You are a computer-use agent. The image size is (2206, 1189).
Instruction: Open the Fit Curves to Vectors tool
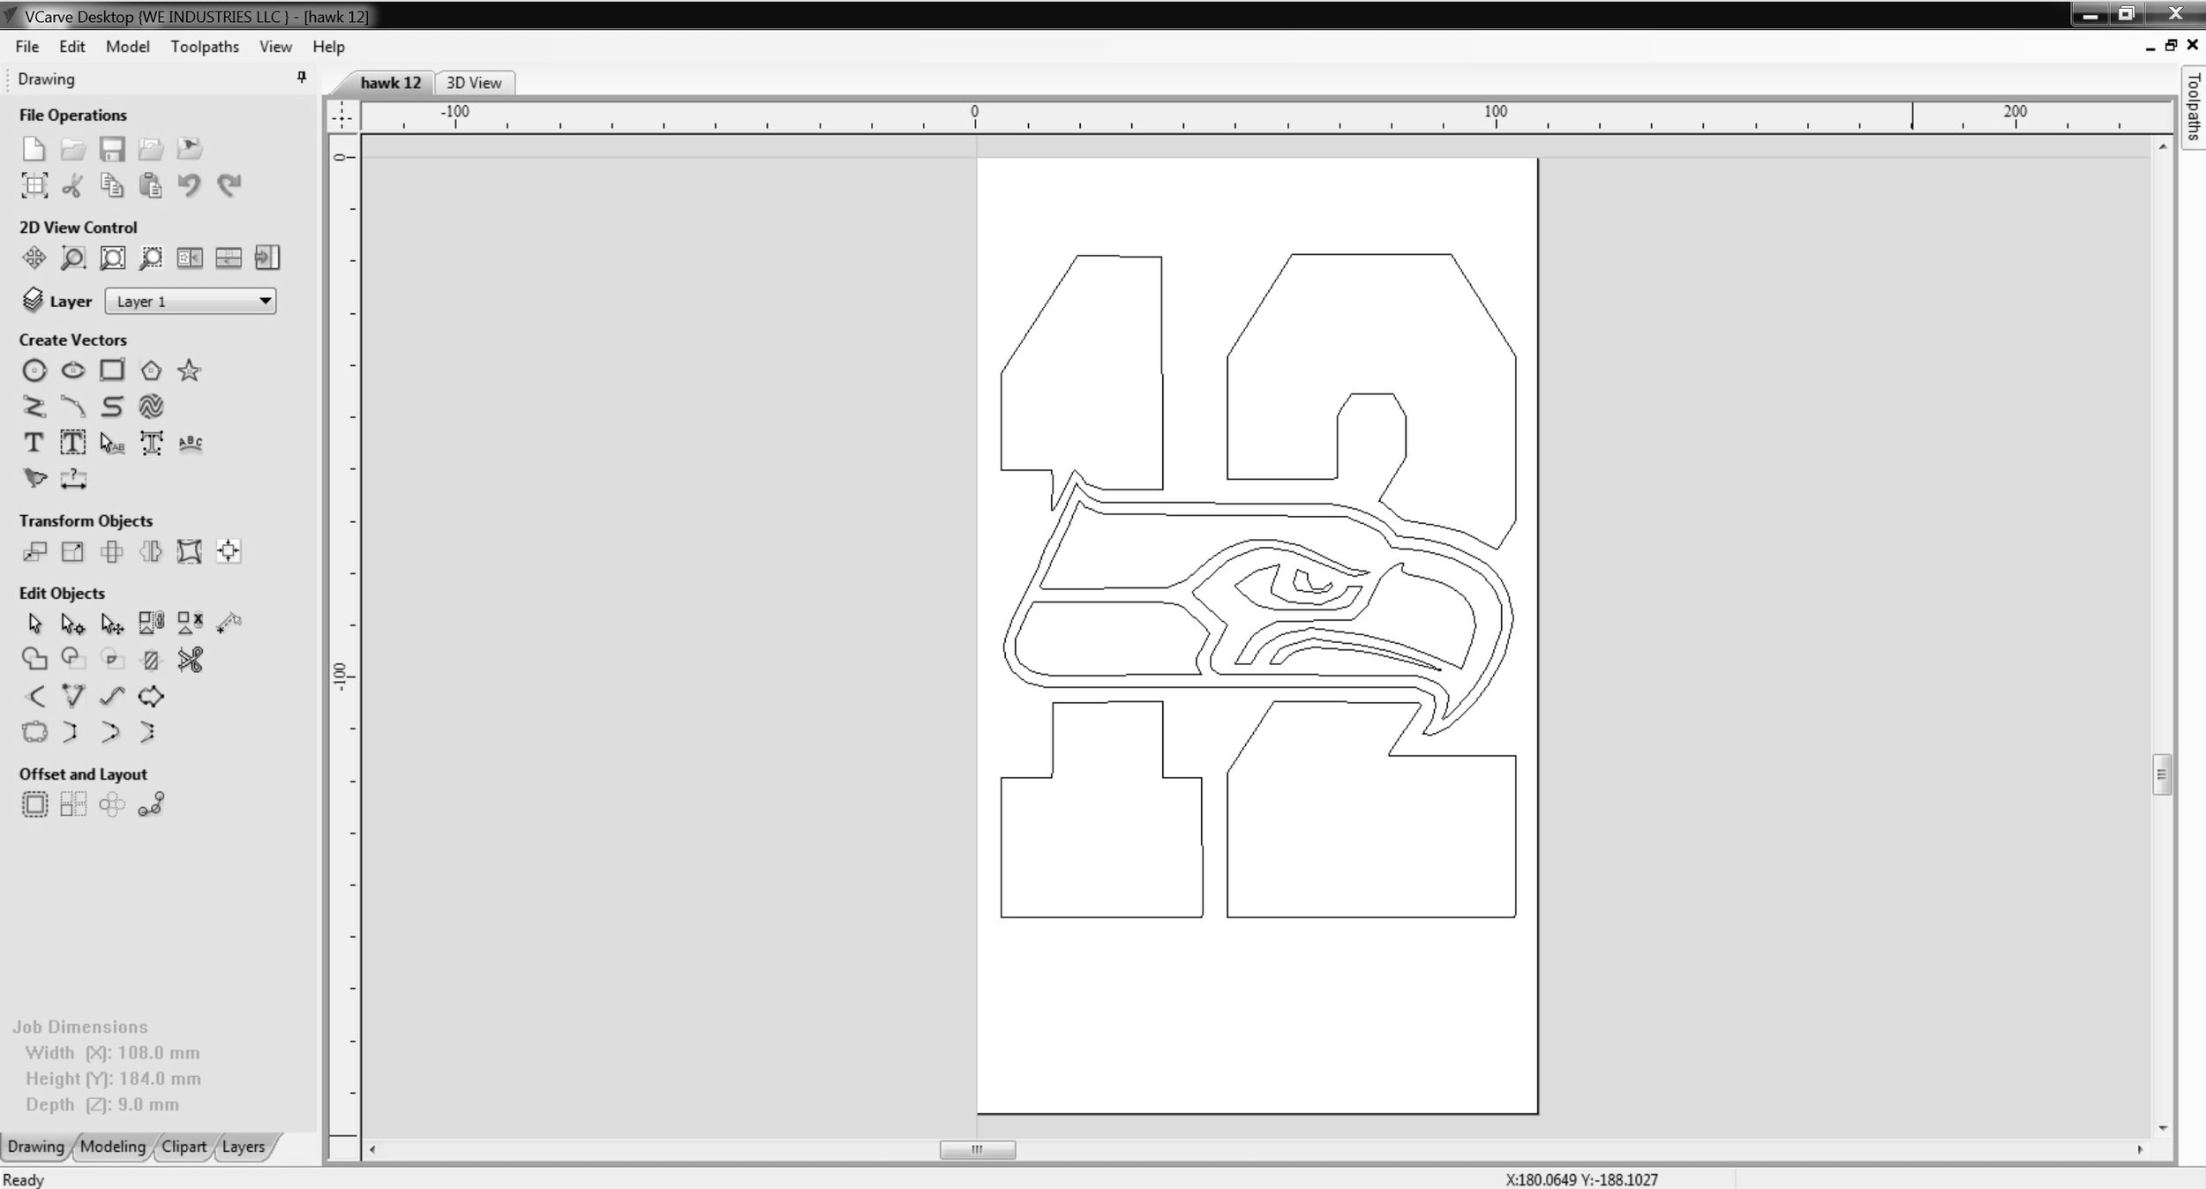tap(112, 697)
